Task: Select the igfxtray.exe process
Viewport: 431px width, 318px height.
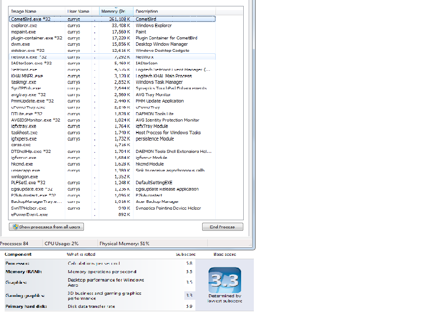Action: pyautogui.click(x=112, y=126)
